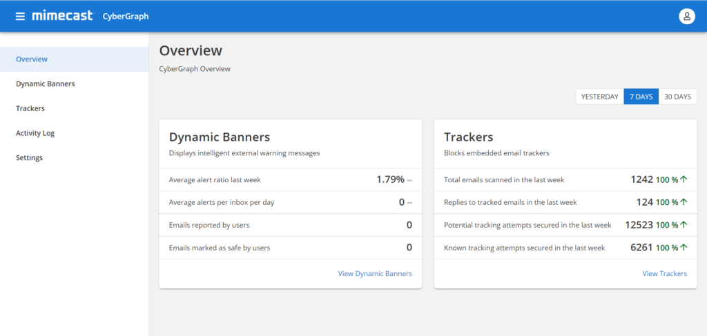707x336 pixels.
Task: Open the Trackers sidebar page
Action: tap(75, 108)
